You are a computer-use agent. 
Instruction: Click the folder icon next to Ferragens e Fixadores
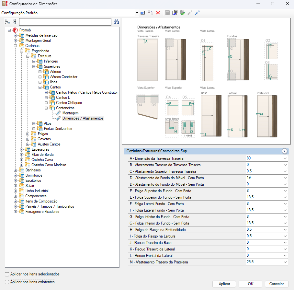click(21, 212)
